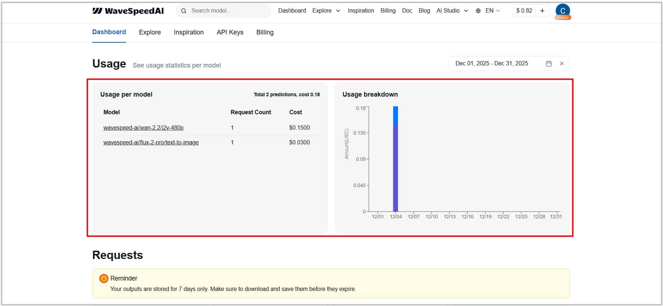Viewport: 663px width, 306px height.
Task: Expand the Explore dropdown in top navigation
Action: (x=326, y=11)
